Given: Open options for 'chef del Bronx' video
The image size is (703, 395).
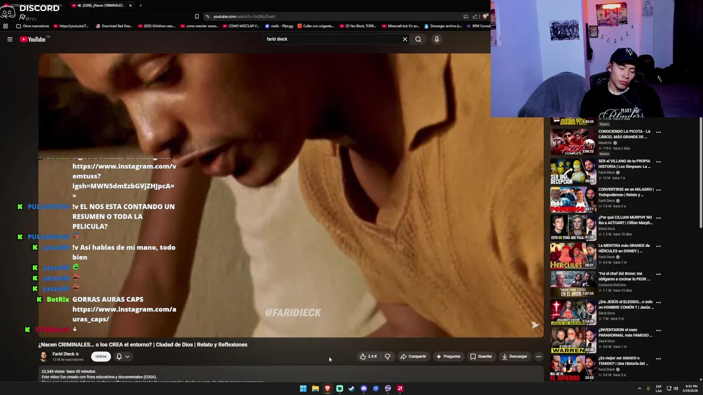Looking at the screenshot, I should 658,274.
